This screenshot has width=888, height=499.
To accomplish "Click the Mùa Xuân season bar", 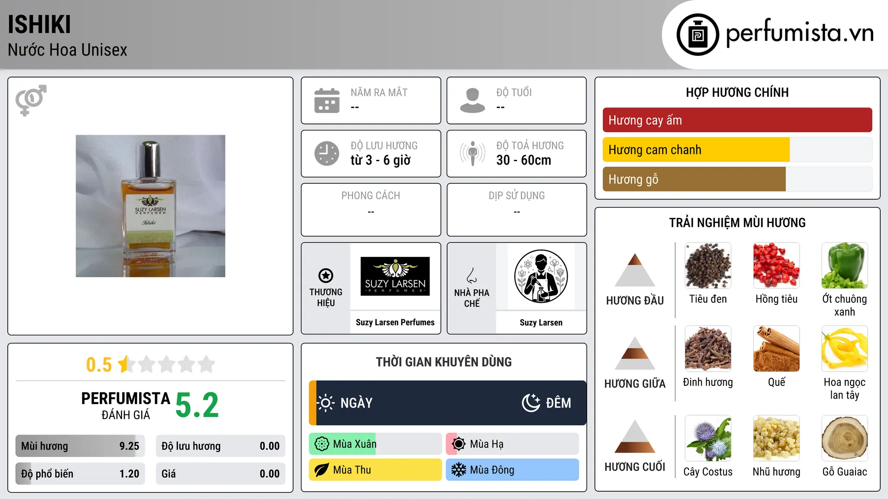I will coord(375,444).
